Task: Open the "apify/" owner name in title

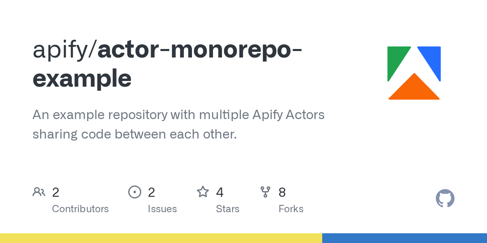Action: pos(65,50)
